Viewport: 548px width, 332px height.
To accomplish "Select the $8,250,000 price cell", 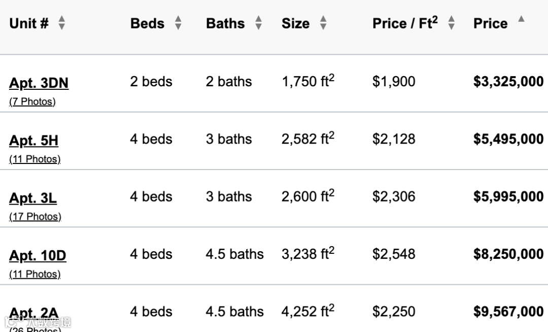I will tap(508, 254).
